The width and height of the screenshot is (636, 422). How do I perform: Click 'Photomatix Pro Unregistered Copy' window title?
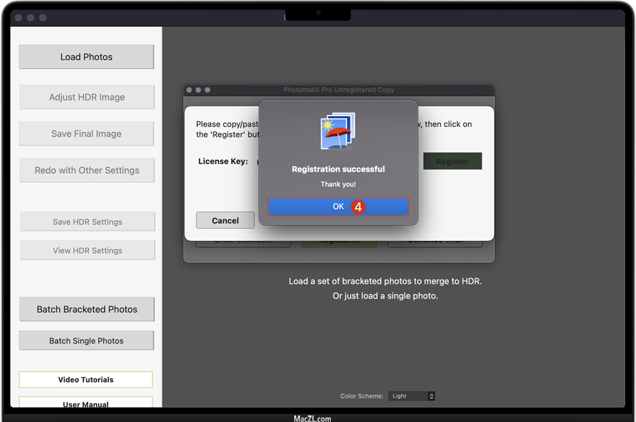point(339,90)
